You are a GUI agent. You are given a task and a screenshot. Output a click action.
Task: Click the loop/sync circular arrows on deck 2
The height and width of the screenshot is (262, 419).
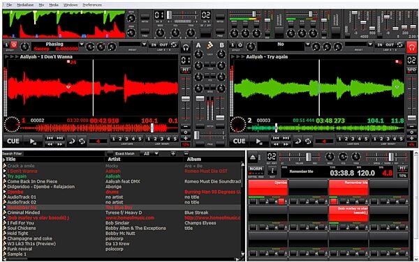(x=308, y=141)
